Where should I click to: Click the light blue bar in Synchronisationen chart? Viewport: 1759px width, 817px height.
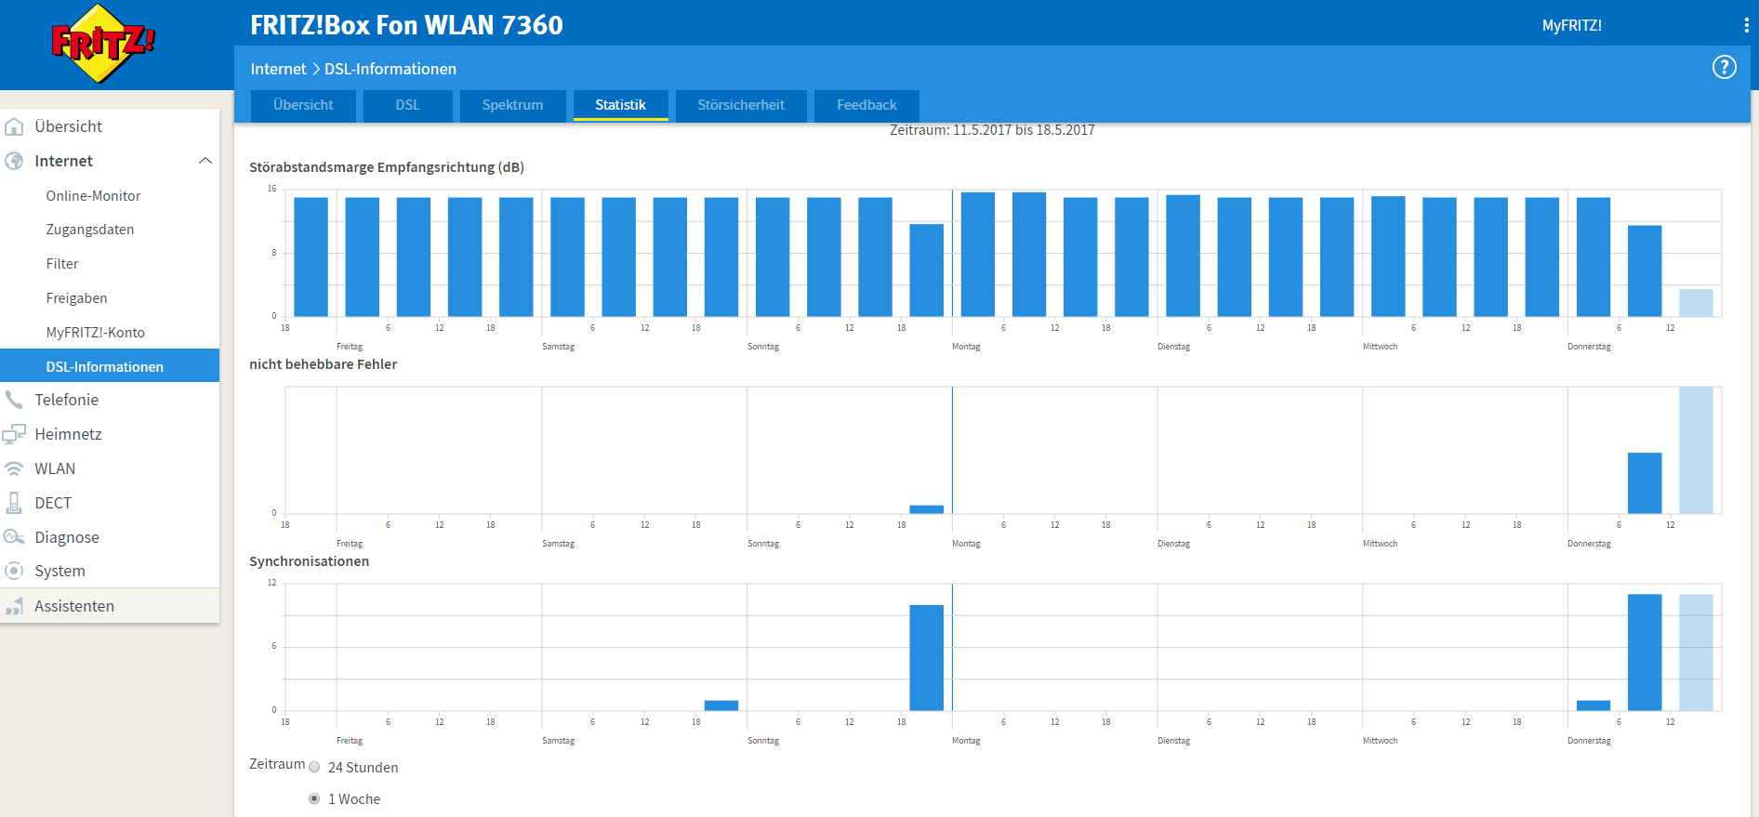[1696, 652]
